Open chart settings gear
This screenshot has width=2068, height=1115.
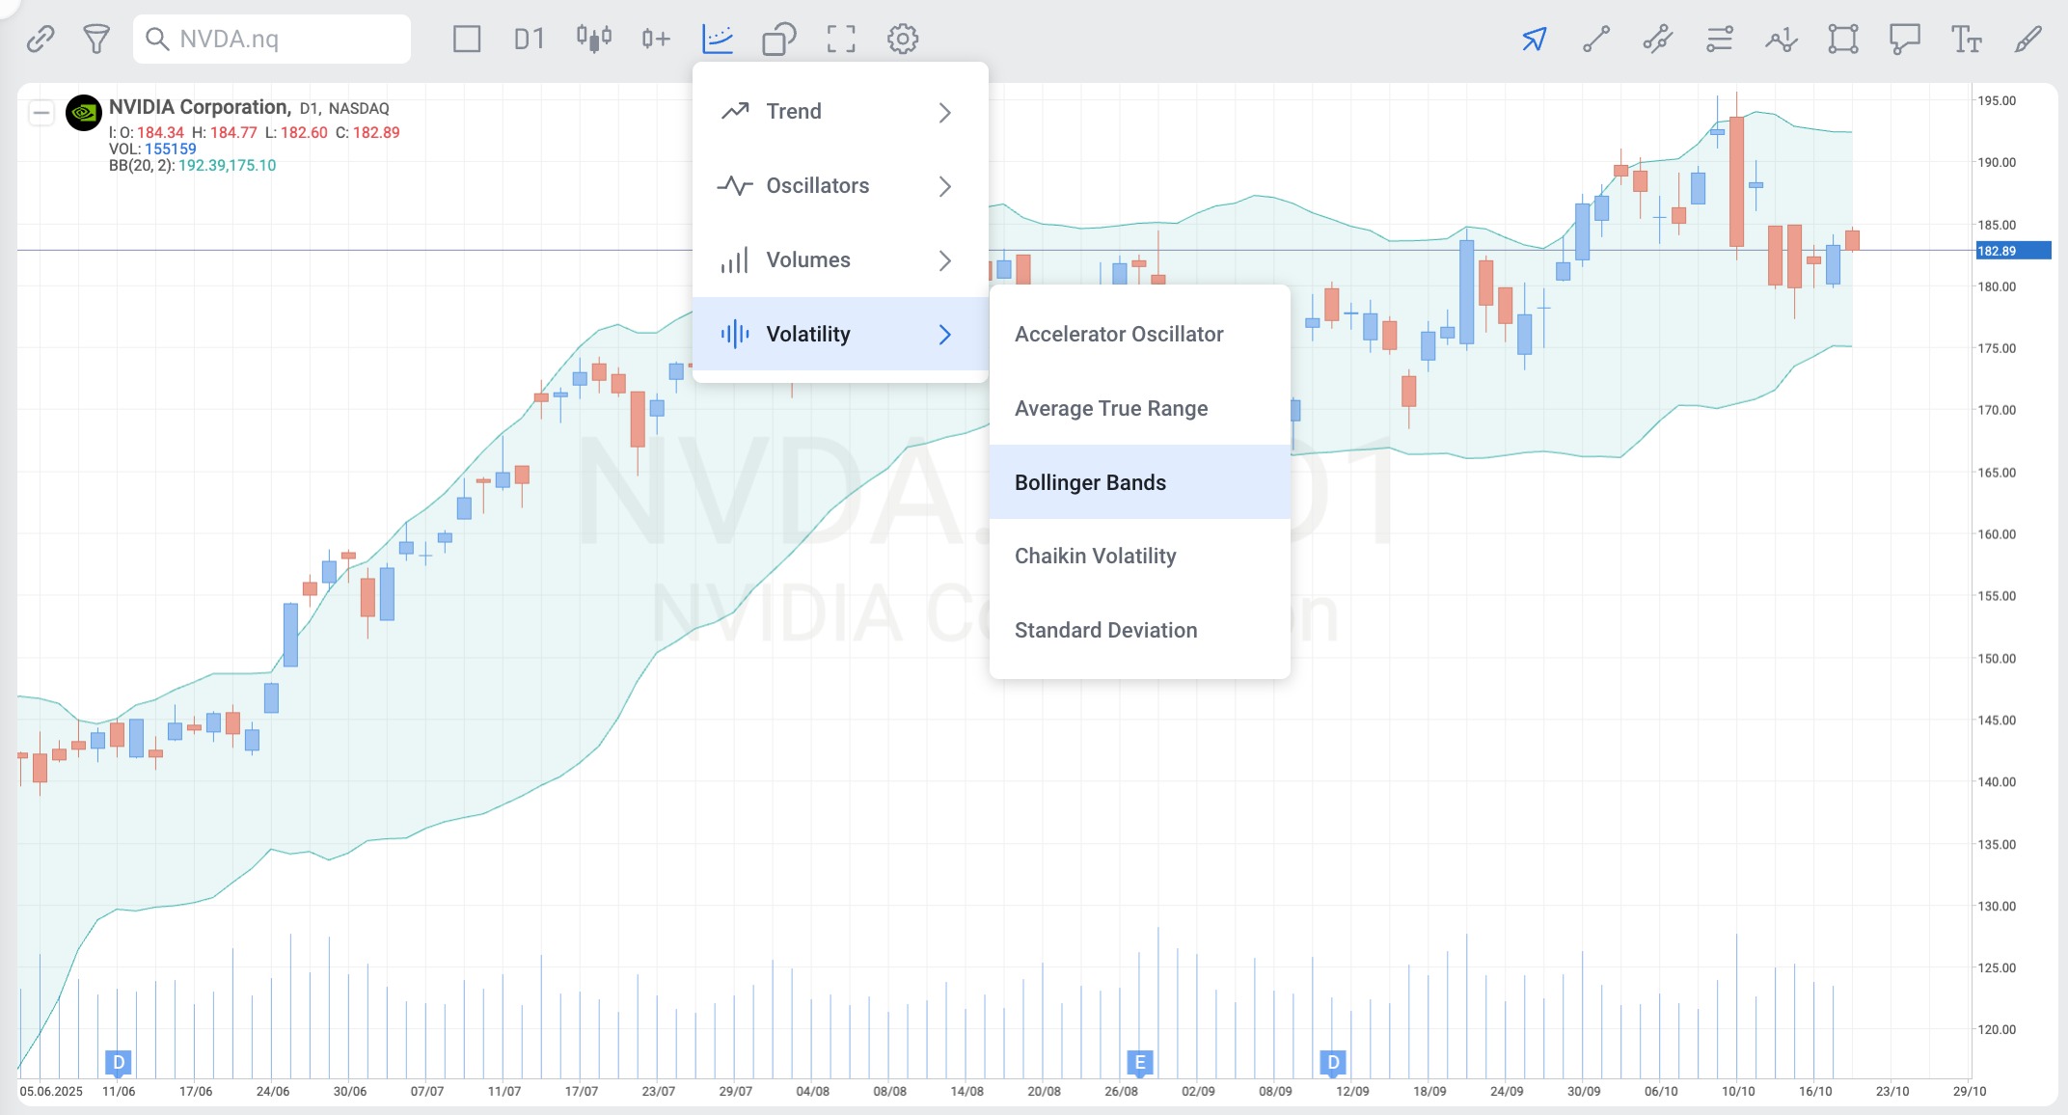(x=902, y=39)
